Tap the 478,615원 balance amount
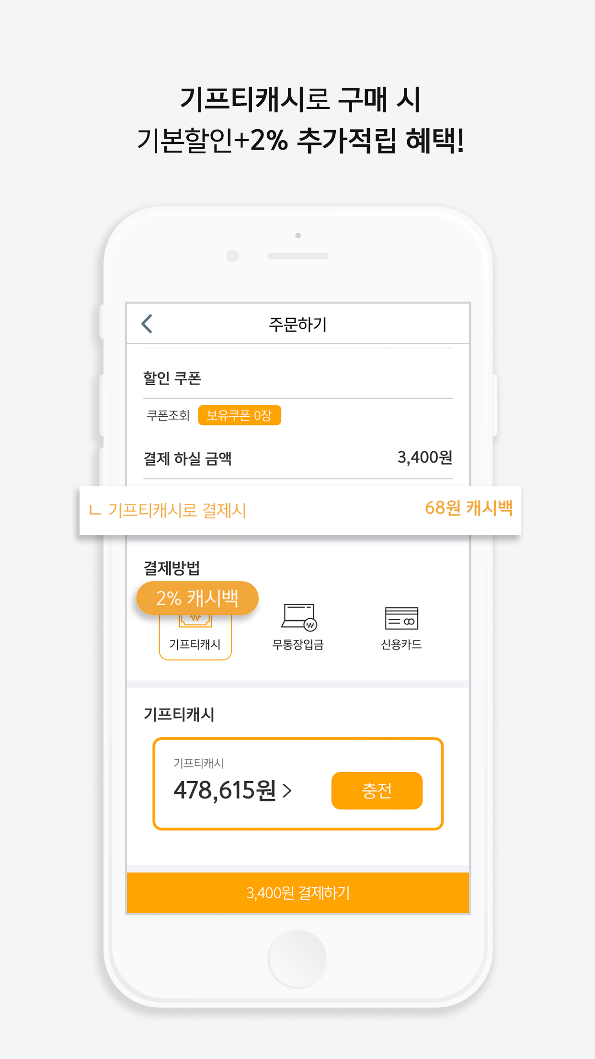The image size is (595, 1059). [x=226, y=791]
